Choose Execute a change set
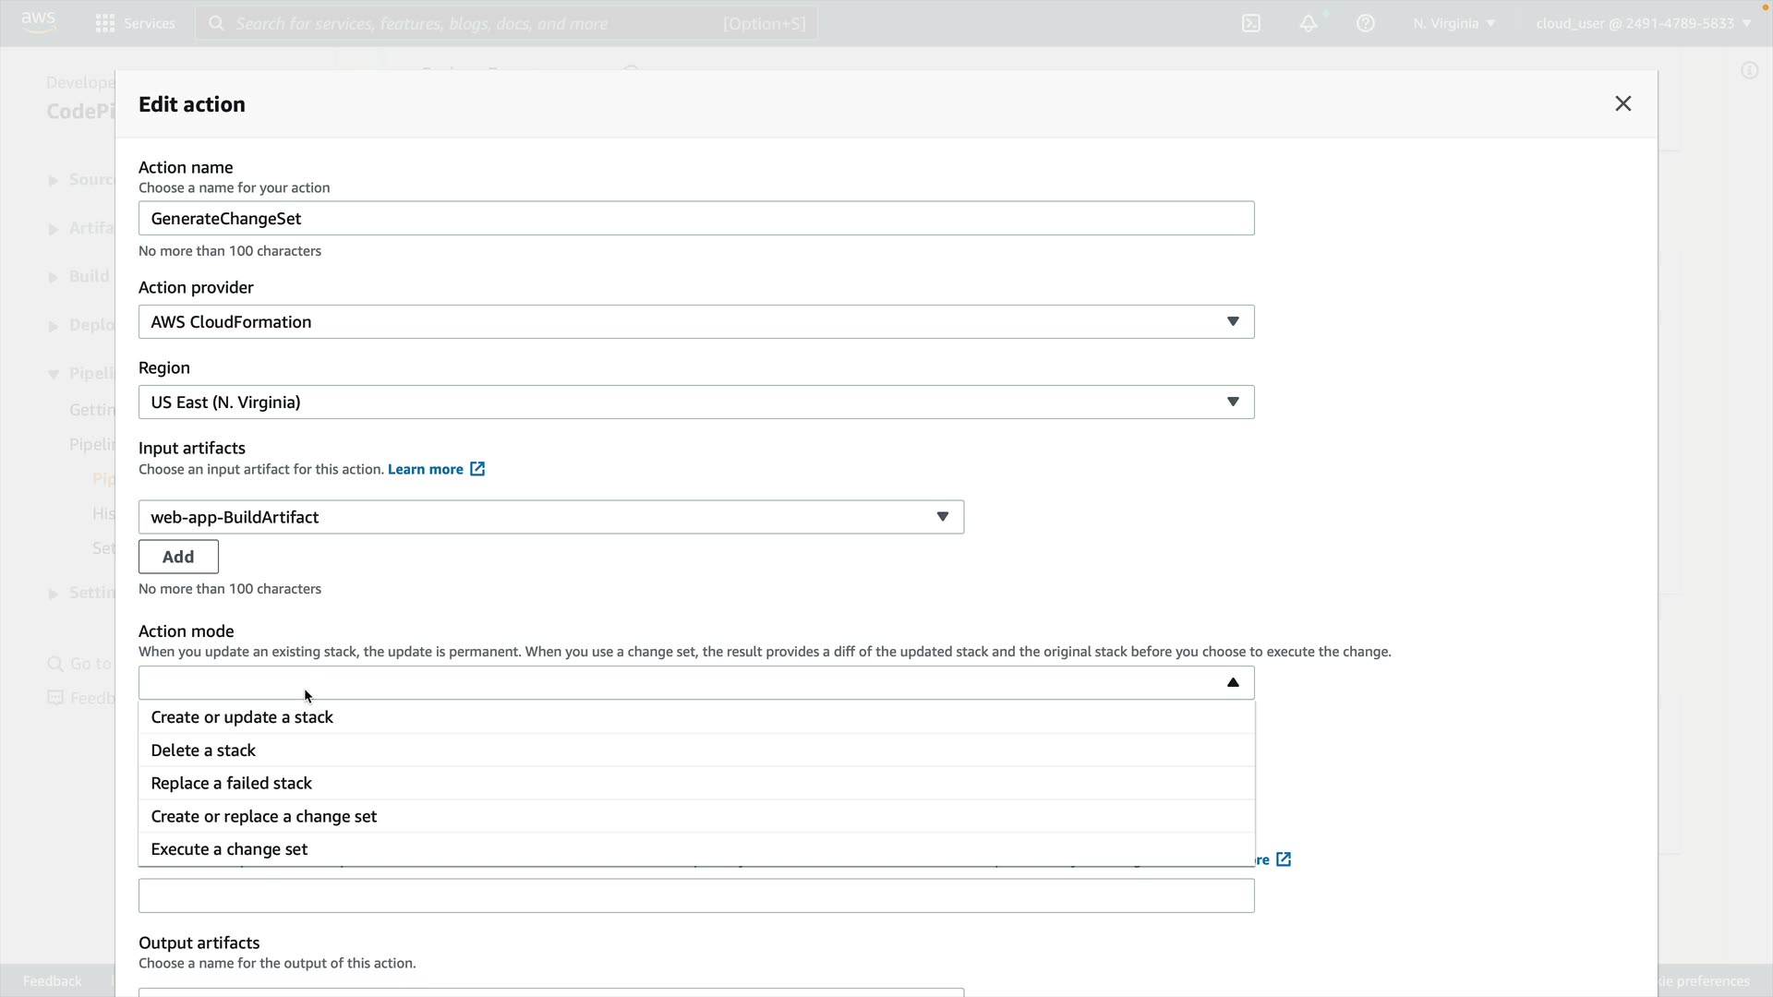 [229, 849]
